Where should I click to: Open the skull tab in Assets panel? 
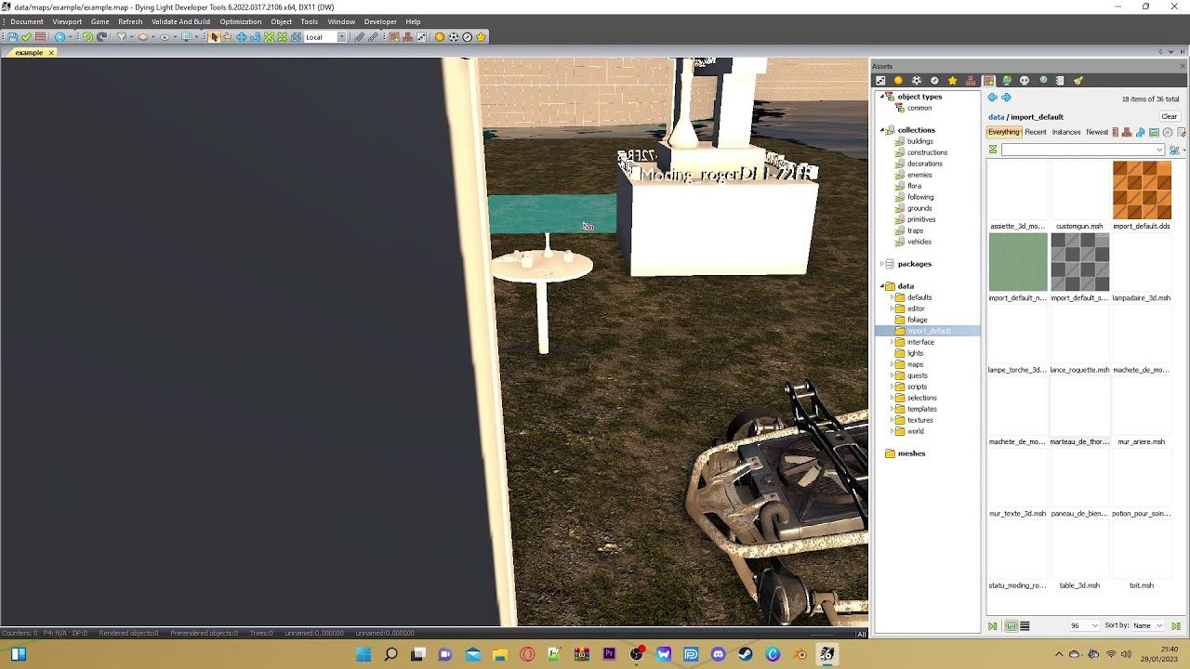1025,81
